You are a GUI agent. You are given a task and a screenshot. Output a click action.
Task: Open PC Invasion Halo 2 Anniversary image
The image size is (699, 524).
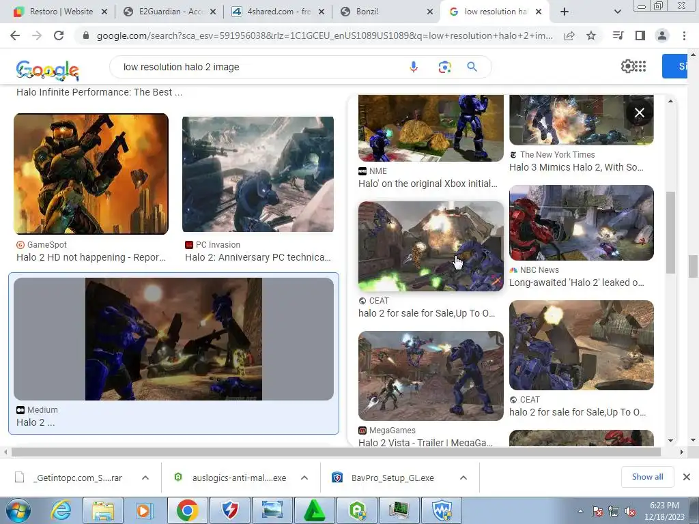coord(257,174)
